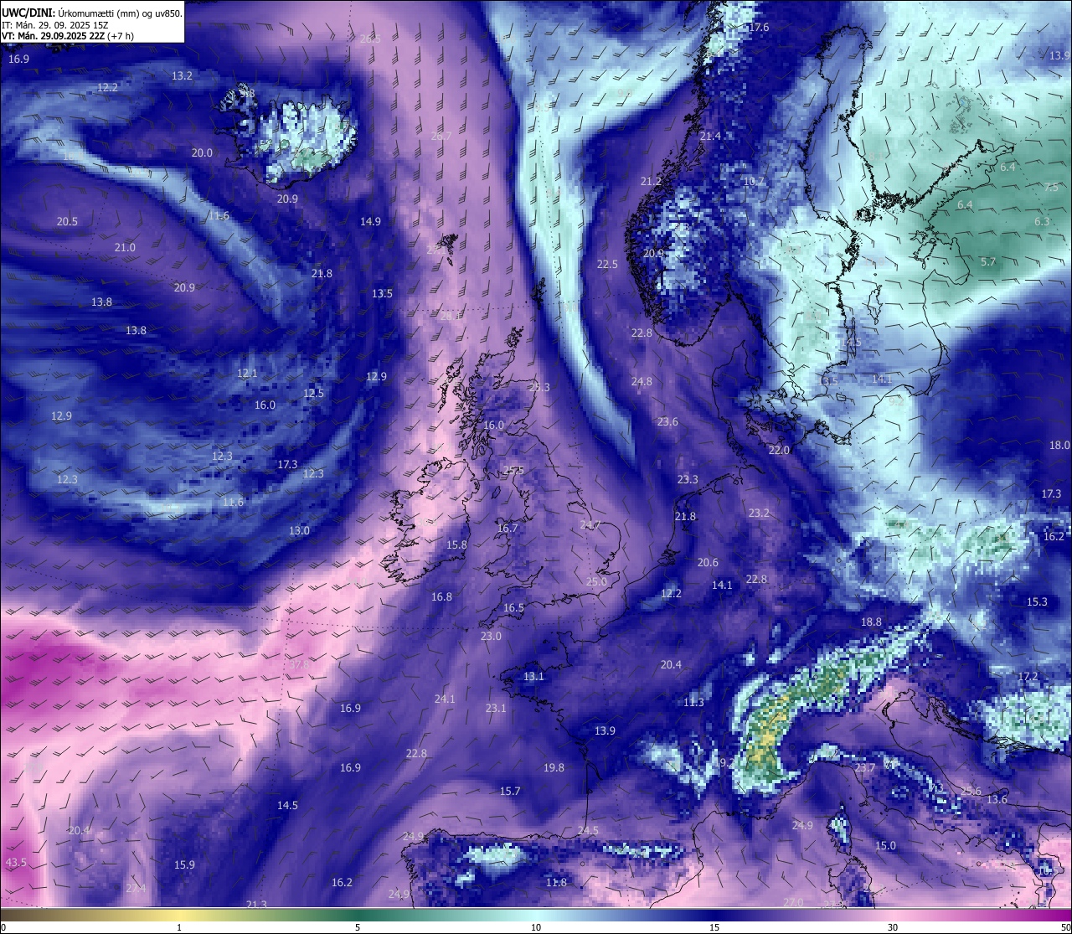This screenshot has height=934, width=1072.
Task: Click the 25.0 value over southeast England
Action: [596, 581]
